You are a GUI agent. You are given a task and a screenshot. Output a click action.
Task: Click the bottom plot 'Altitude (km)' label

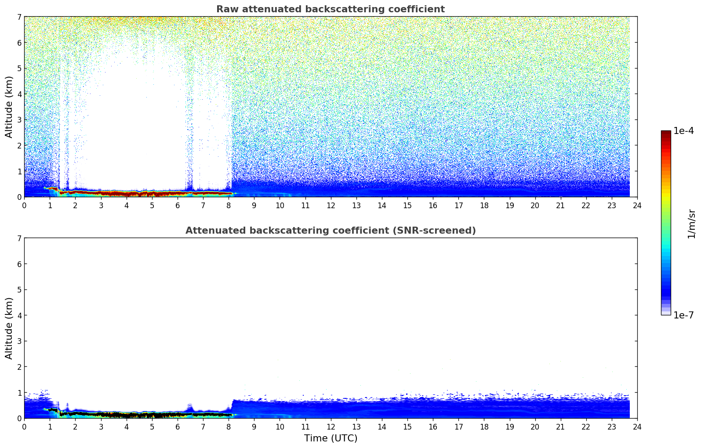9,328
